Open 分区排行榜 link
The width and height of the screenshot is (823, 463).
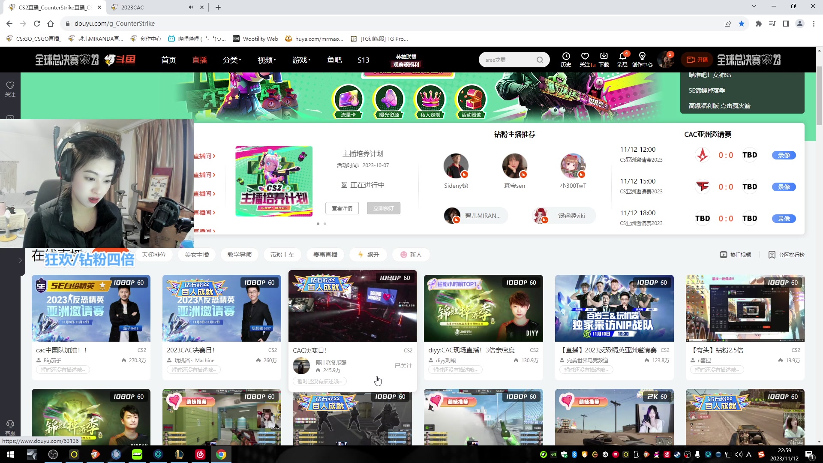point(786,255)
